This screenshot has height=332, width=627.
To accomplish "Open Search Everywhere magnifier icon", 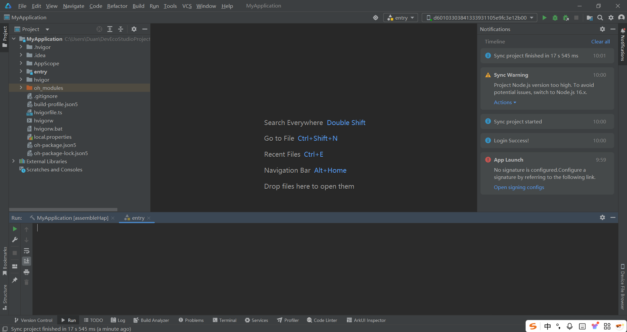I will (600, 18).
